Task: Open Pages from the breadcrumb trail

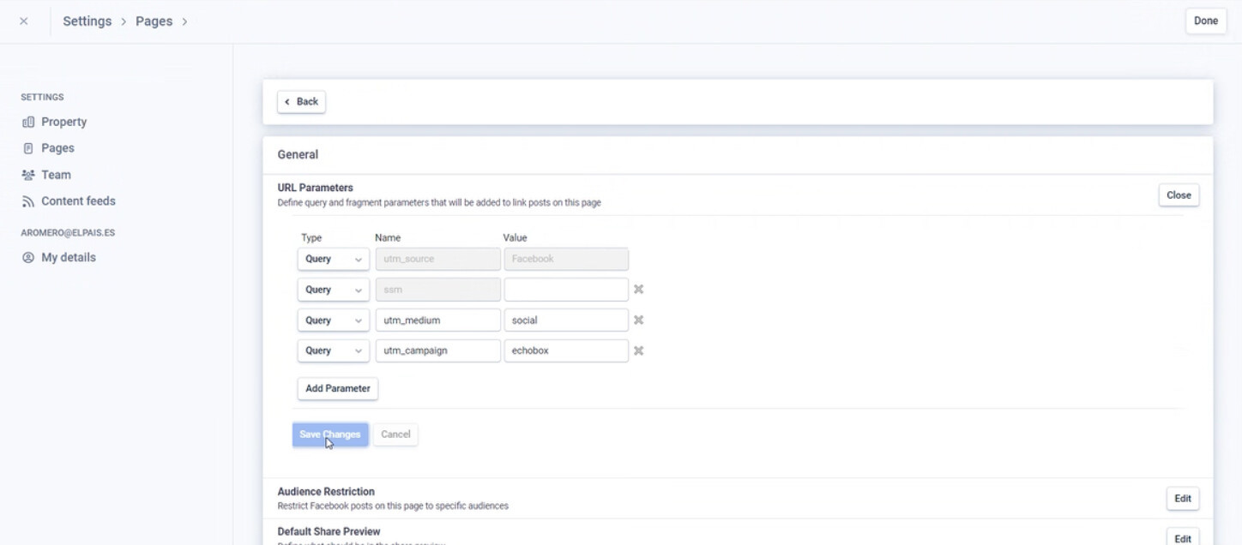Action: click(154, 20)
